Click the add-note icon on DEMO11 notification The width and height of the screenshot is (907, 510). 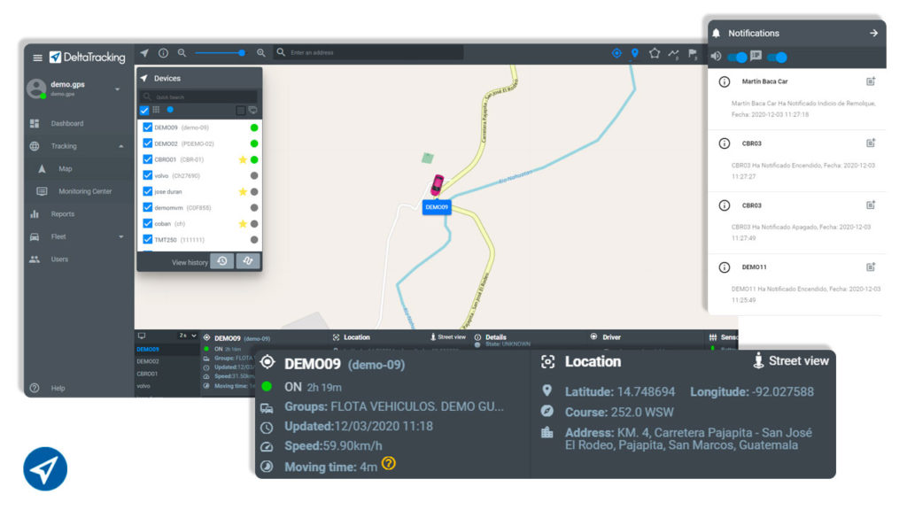pos(871,267)
